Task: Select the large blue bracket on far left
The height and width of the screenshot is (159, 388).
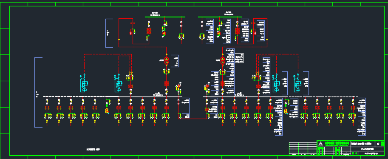Action: (x=38, y=93)
